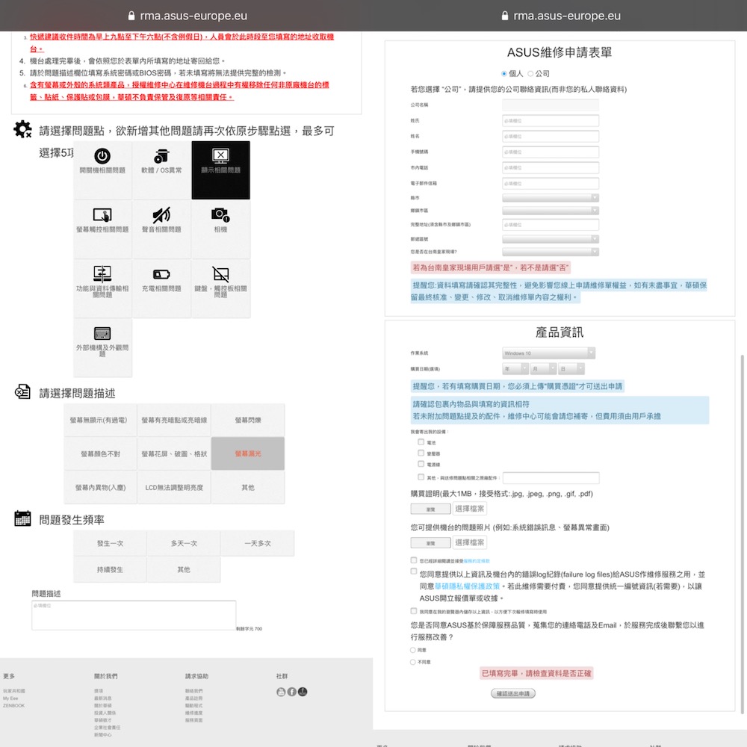Open the purchase month 月 dropdown
This screenshot has height=747, width=747.
(x=544, y=369)
